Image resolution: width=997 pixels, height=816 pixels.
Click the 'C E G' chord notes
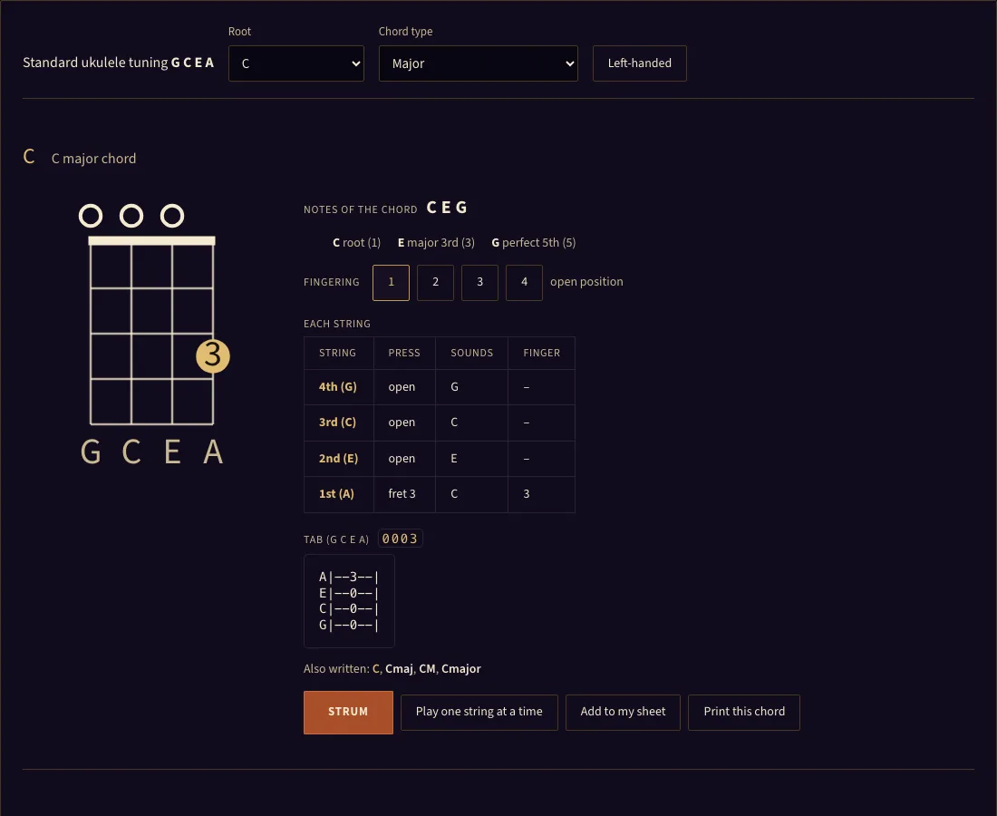[447, 208]
